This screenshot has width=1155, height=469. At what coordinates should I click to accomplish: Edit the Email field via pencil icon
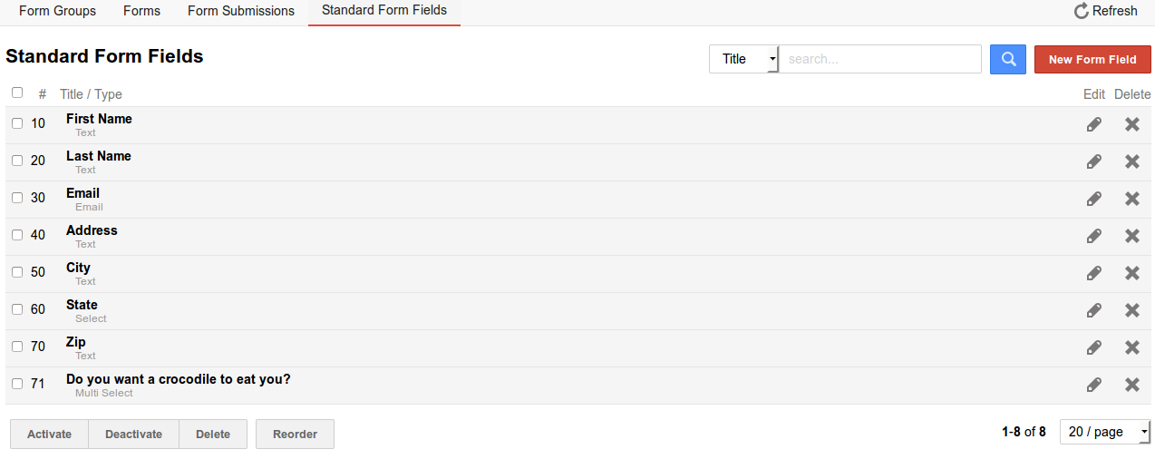point(1094,199)
